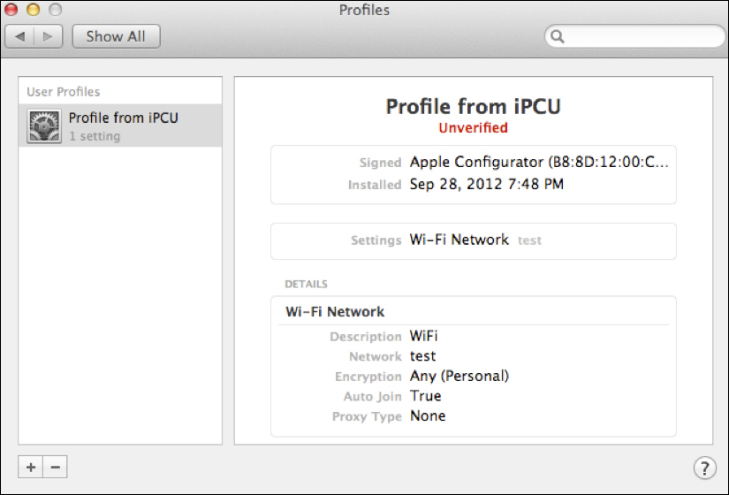729x495 pixels.
Task: Minimize the Profiles window with the yellow button
Action: [33, 10]
